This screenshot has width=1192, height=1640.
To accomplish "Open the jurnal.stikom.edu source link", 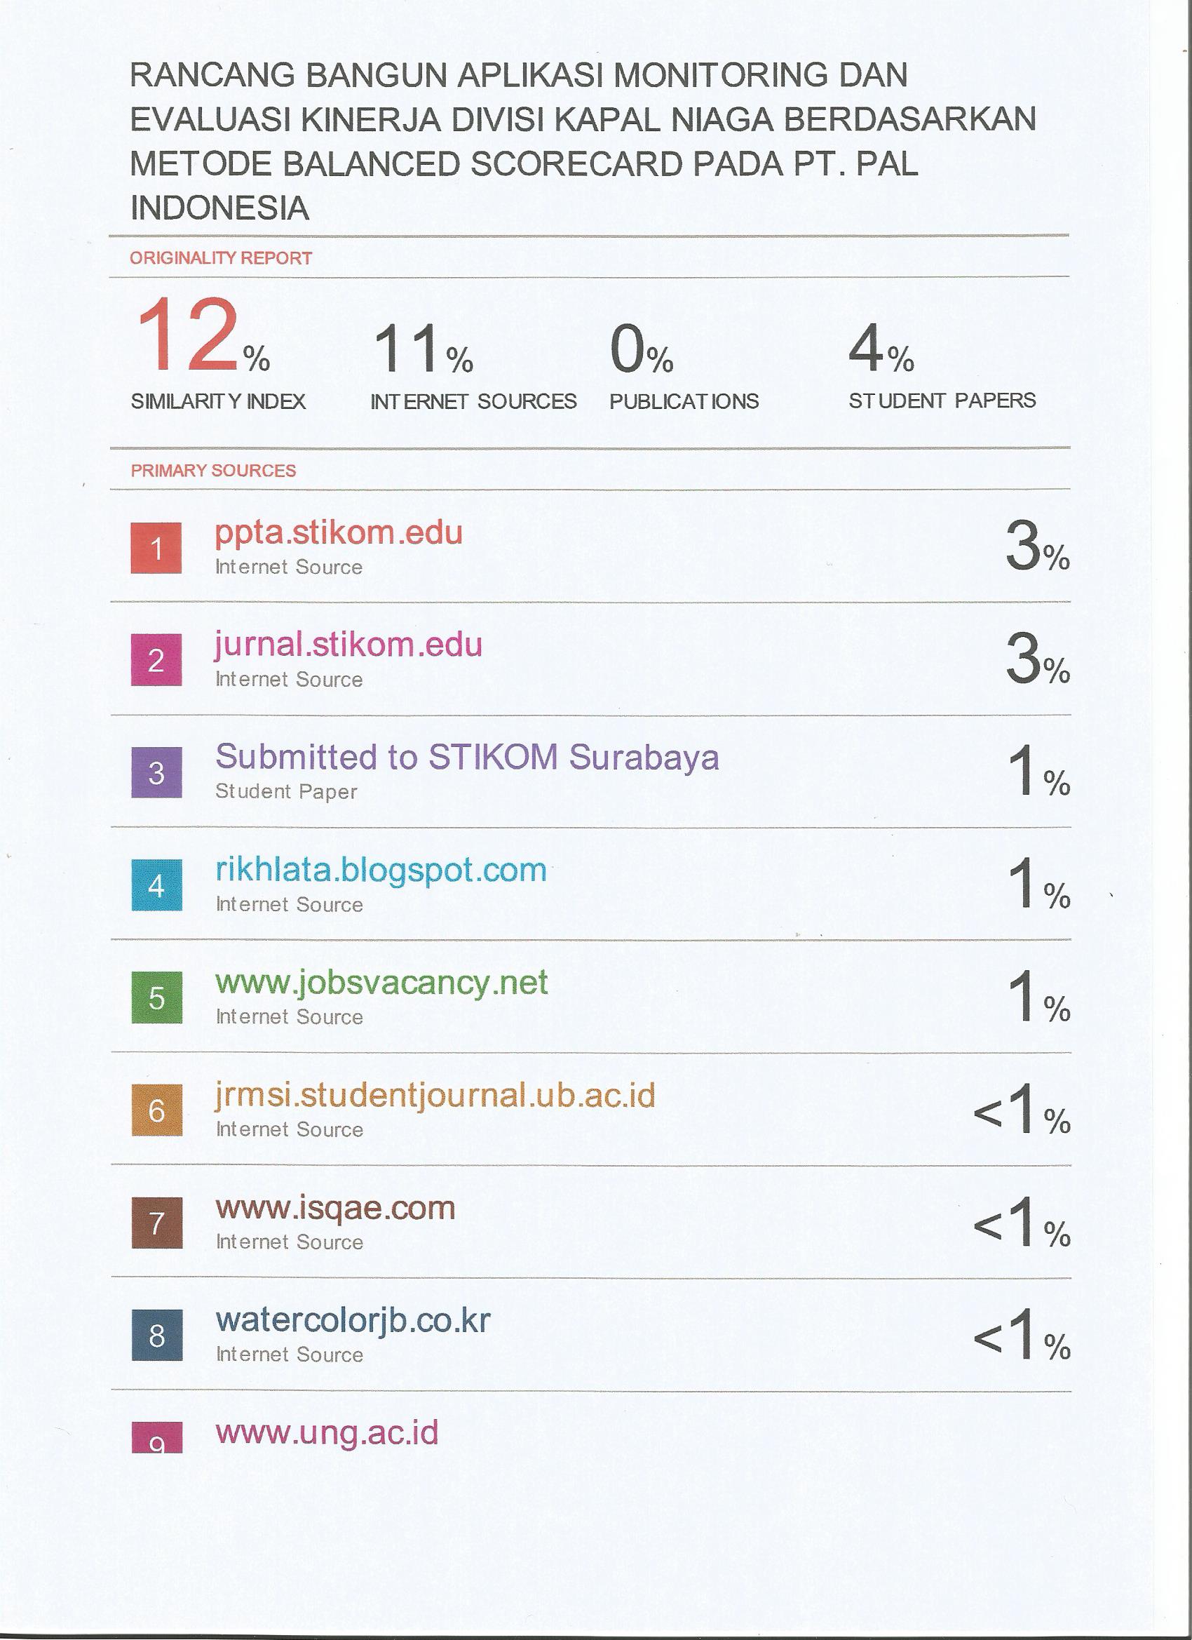I will pyautogui.click(x=348, y=645).
